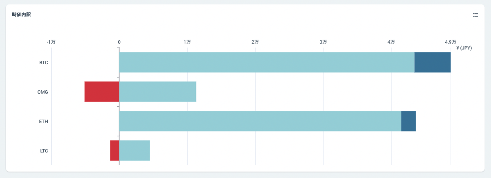Select the LTC light blue bar
The height and width of the screenshot is (178, 491).
[134, 151]
